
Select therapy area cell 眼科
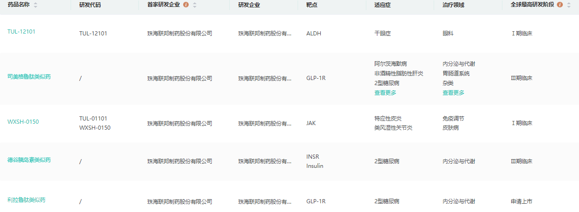[448, 34]
